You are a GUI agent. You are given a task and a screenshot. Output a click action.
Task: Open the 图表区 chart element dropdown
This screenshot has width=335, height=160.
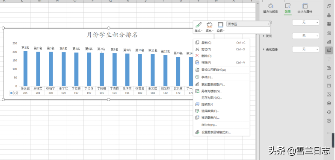pos(248,24)
